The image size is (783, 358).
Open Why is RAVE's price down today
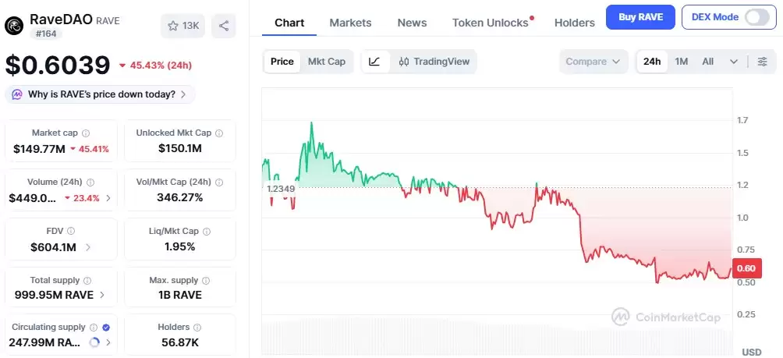coord(101,94)
